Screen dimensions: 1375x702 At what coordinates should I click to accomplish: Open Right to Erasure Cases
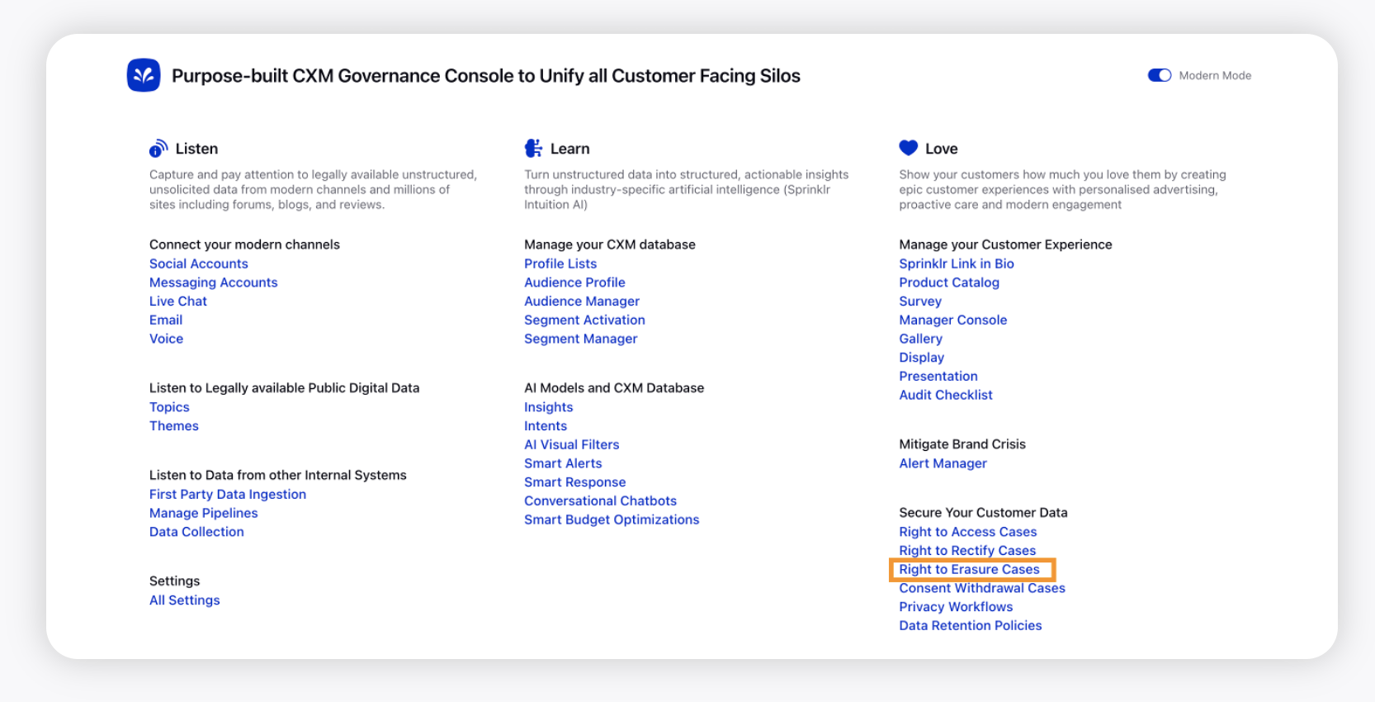(969, 569)
